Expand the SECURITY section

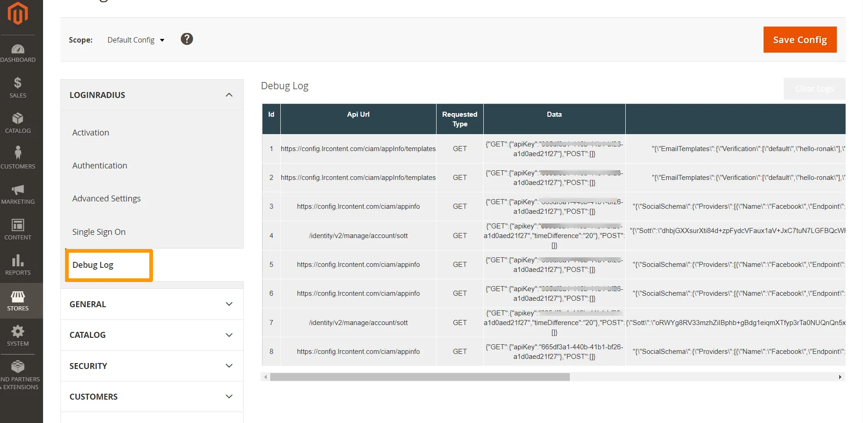(x=229, y=366)
